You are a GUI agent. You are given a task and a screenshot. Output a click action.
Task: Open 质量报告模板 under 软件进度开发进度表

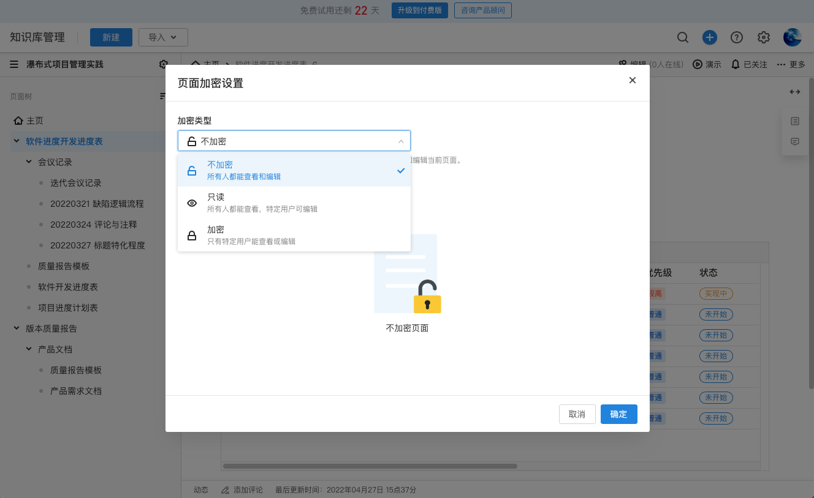tap(64, 266)
